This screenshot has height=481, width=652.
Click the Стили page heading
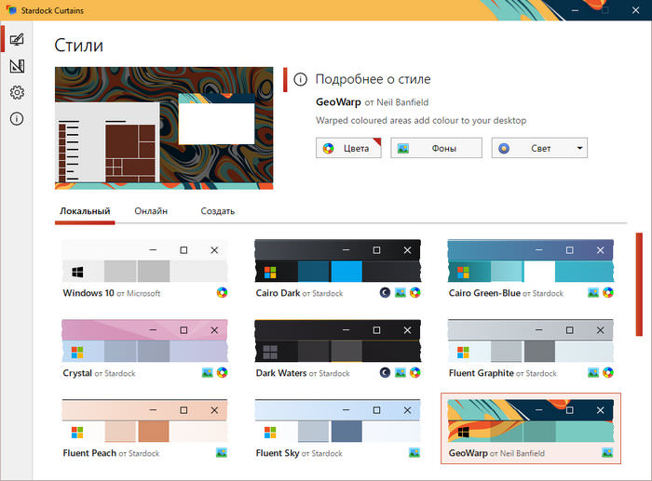click(x=78, y=46)
